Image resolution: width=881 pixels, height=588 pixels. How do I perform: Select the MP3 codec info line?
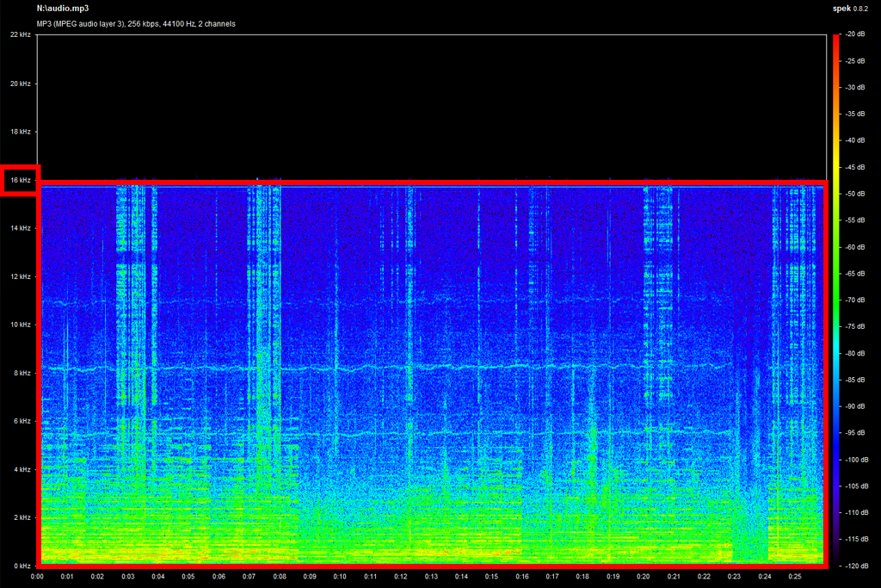pos(136,23)
